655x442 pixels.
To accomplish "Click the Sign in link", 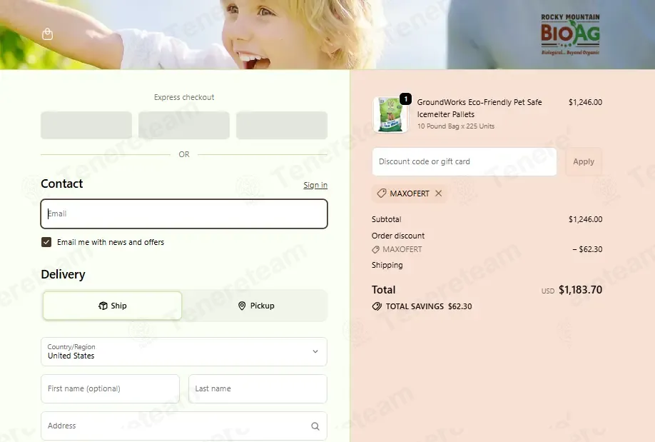I will (315, 185).
